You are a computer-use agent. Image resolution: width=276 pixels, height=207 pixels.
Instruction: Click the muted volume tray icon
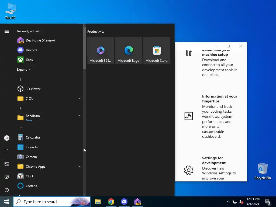coord(241,202)
